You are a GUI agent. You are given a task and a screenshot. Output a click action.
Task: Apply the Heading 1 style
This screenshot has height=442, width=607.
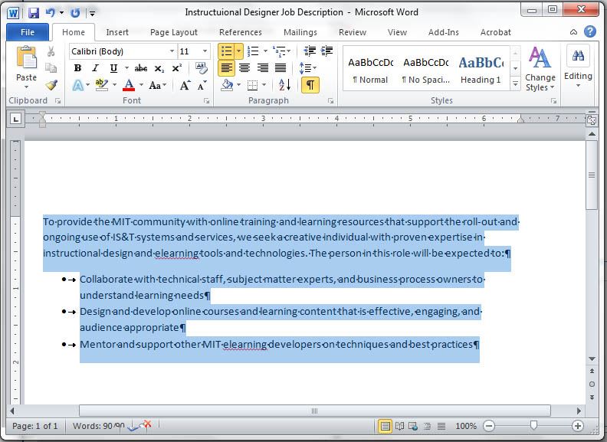481,69
